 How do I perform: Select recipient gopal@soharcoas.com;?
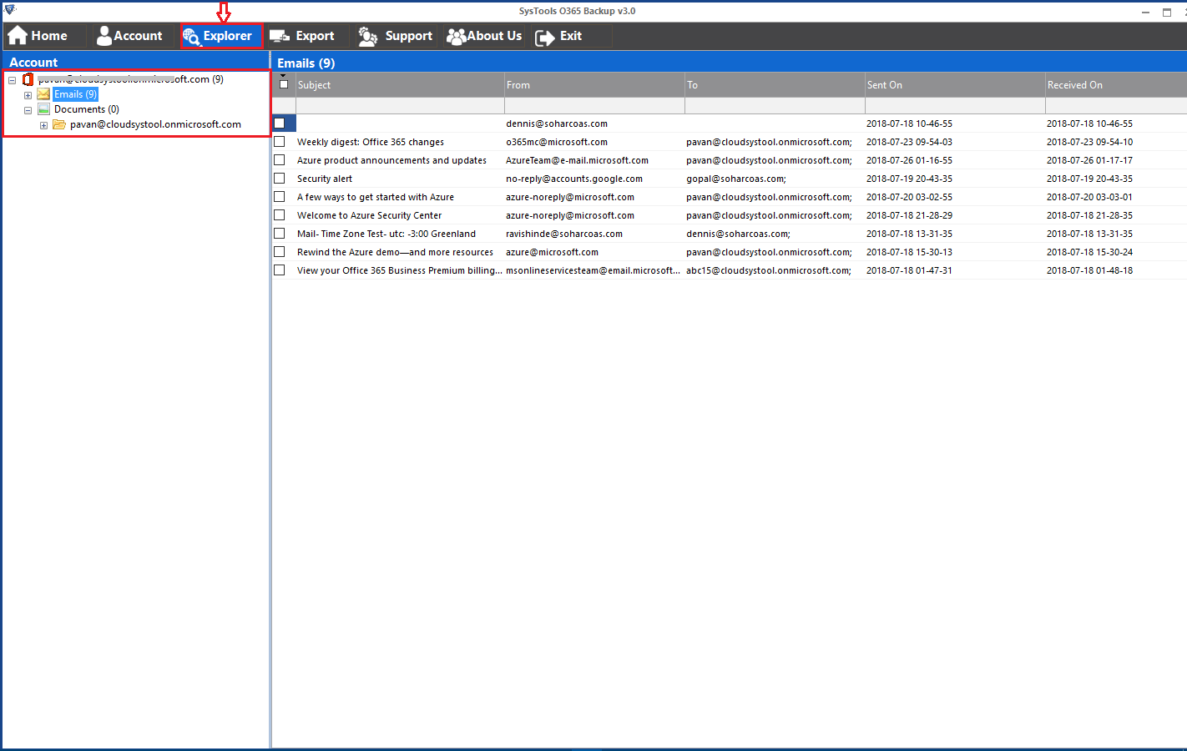coord(736,179)
